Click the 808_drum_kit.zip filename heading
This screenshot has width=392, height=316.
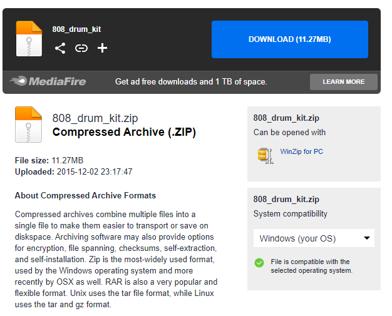95,118
